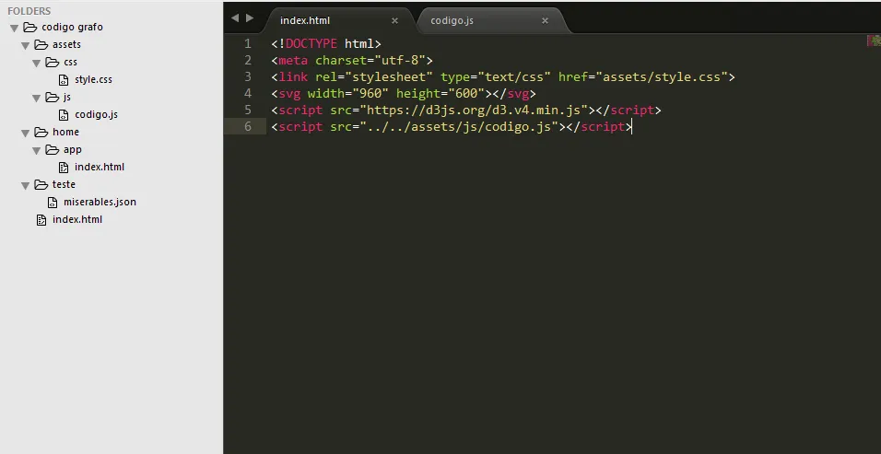Open codigo.js from the sidebar tree
The width and height of the screenshot is (881, 454).
click(x=96, y=115)
